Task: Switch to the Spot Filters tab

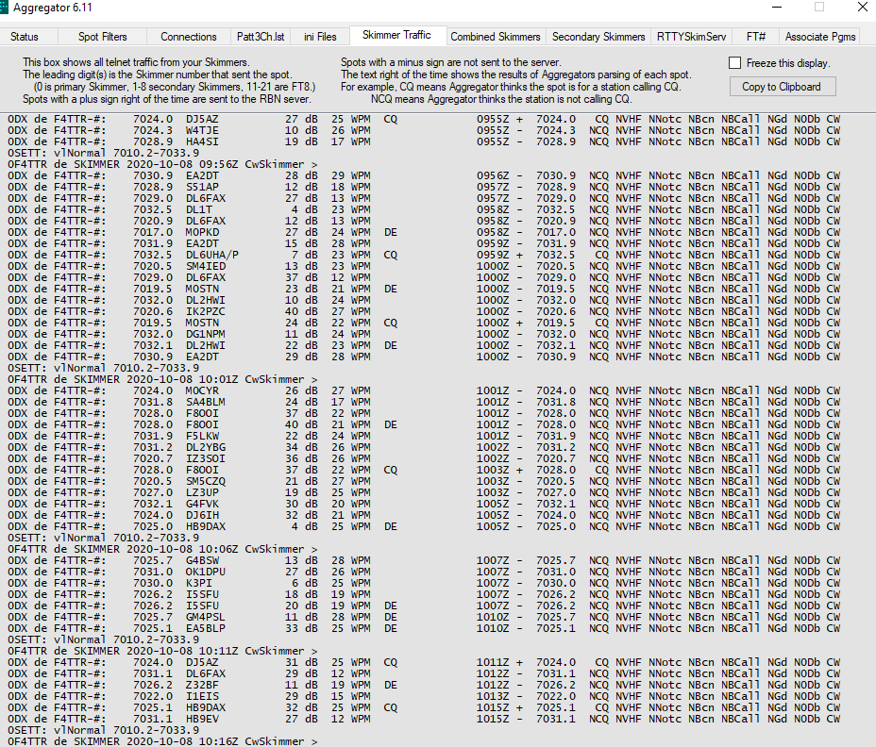Action: tap(102, 37)
